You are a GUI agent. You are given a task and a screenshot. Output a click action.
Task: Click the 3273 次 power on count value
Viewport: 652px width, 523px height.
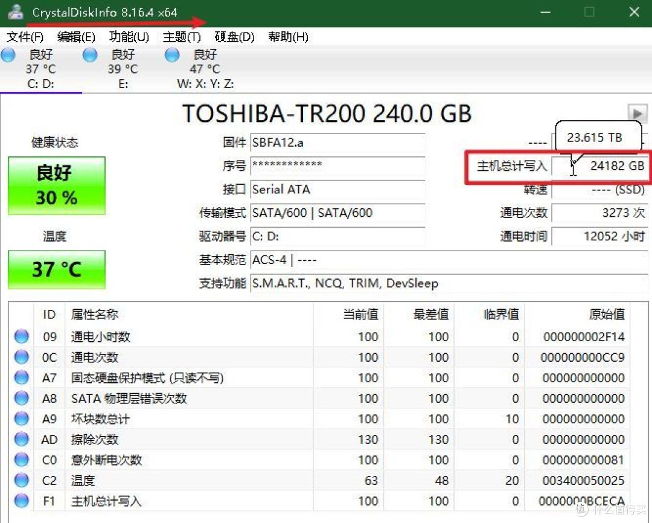[x=599, y=213]
